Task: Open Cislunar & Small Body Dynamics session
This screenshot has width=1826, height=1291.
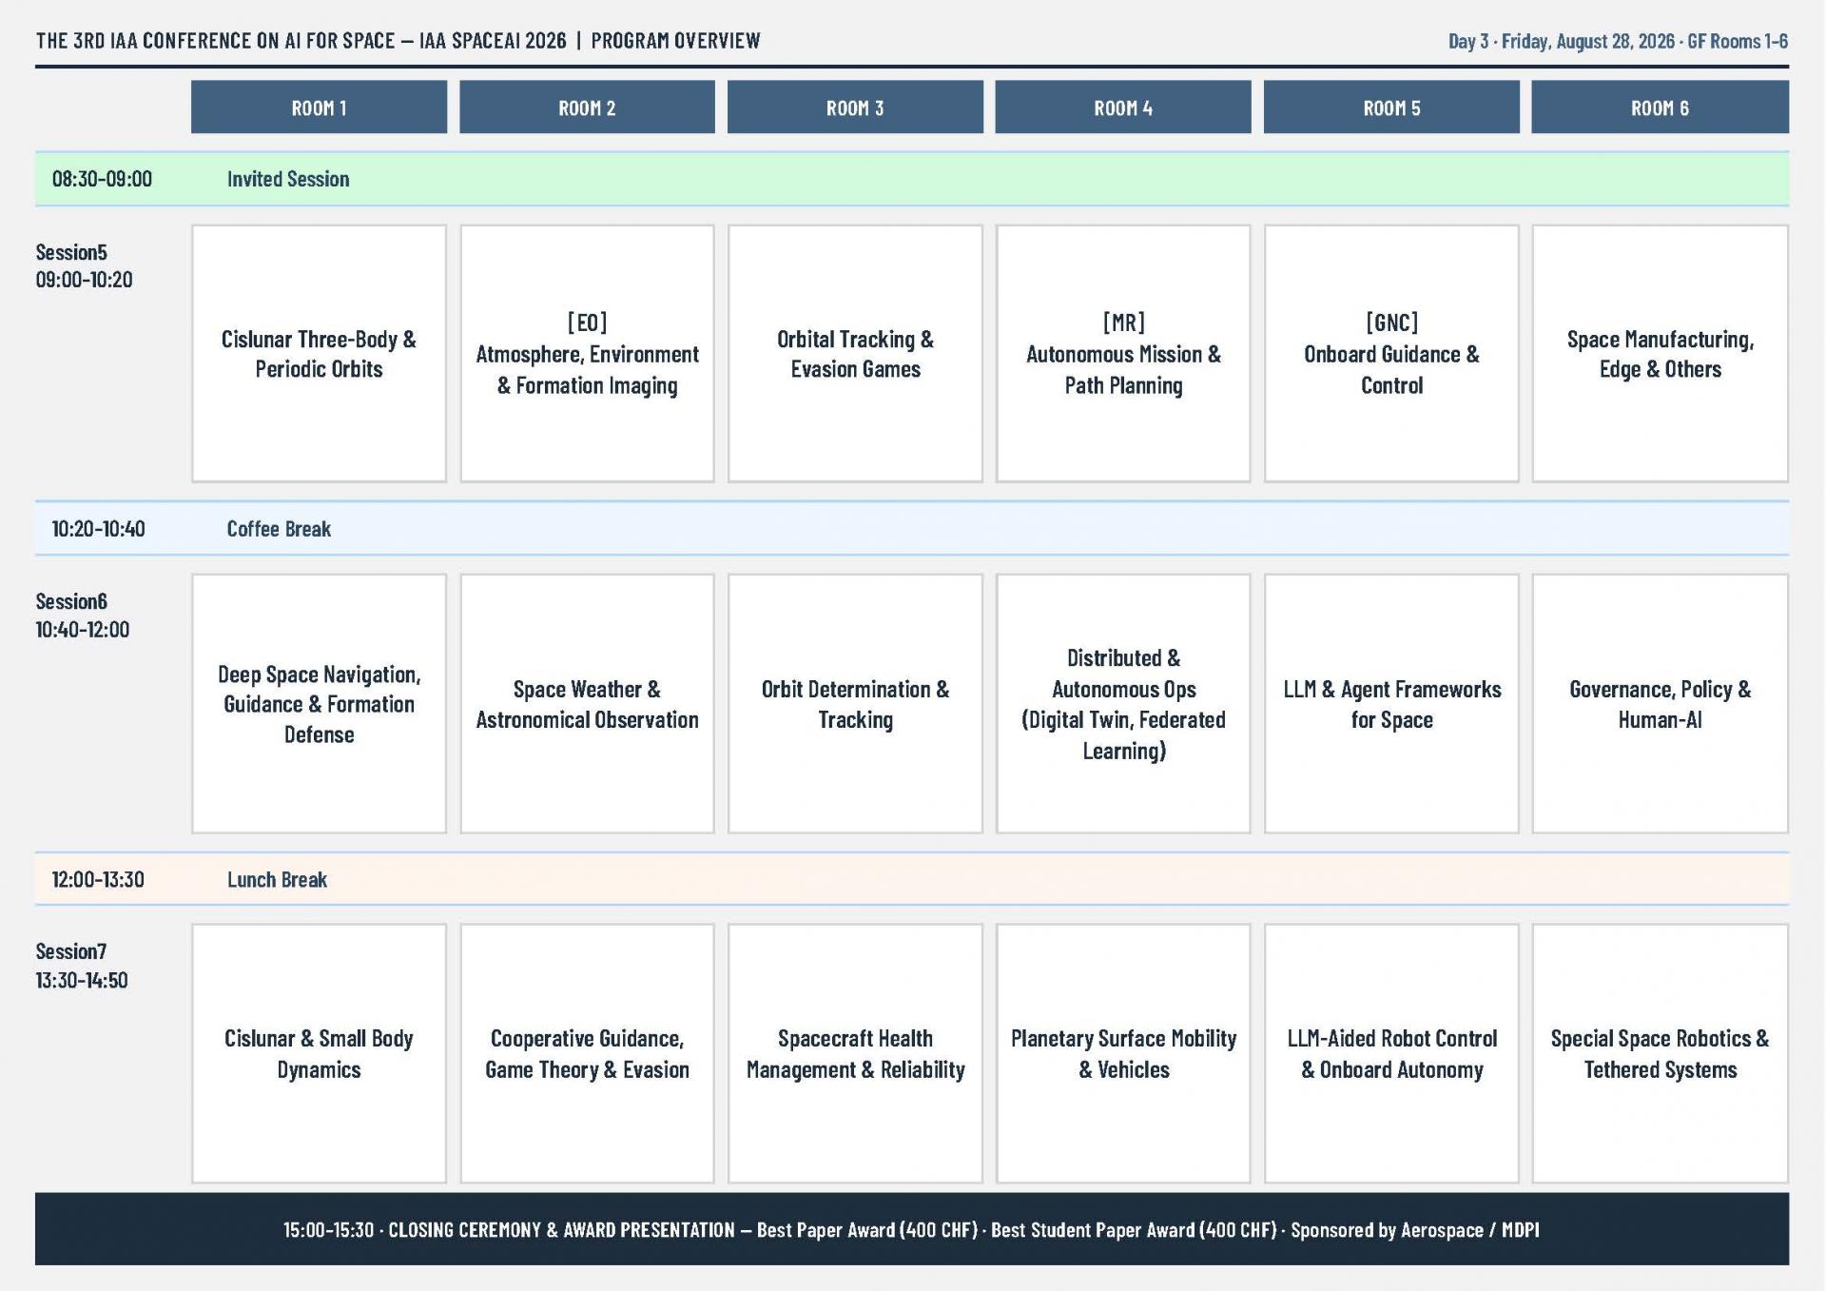Action: [319, 1054]
